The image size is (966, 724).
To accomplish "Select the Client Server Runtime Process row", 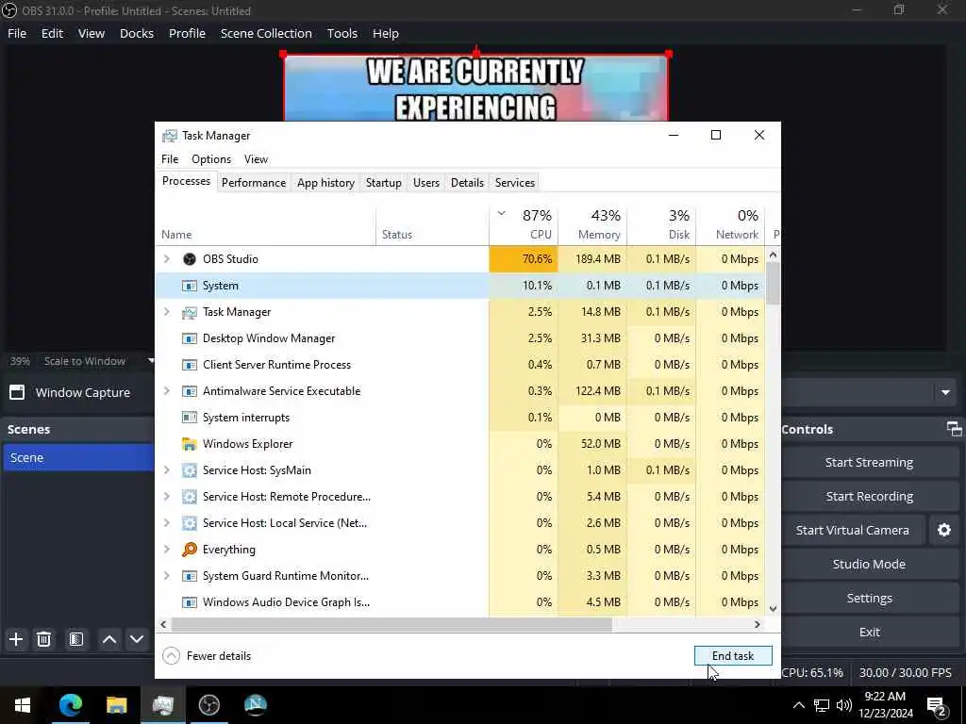I will click(x=460, y=365).
